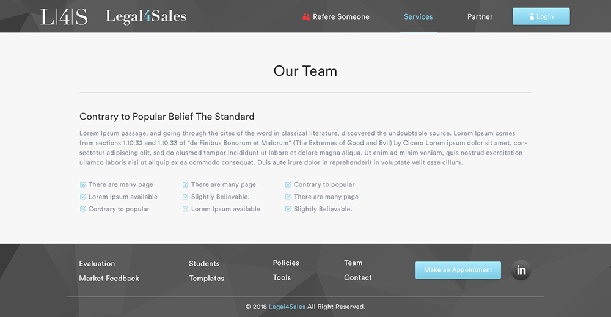The width and height of the screenshot is (611, 317).
Task: Click the red people icon beside Refere Someone
Action: point(306,17)
